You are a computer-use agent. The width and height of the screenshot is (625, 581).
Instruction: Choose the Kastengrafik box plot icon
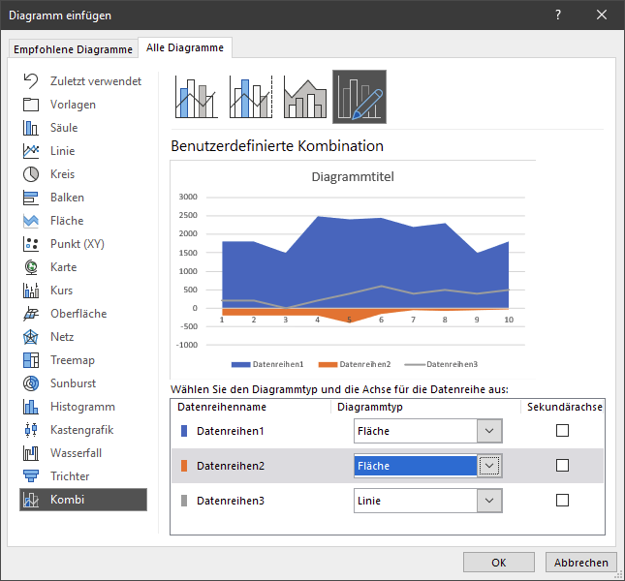click(x=31, y=430)
